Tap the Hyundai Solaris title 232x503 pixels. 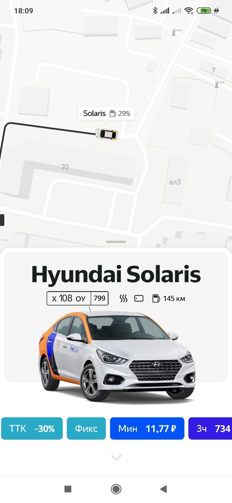point(116,274)
